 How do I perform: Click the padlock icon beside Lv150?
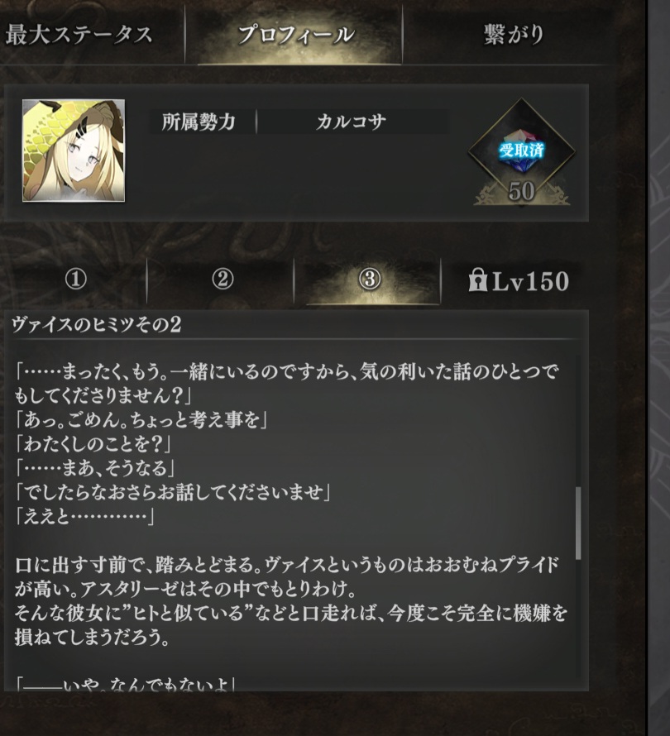[x=477, y=280]
